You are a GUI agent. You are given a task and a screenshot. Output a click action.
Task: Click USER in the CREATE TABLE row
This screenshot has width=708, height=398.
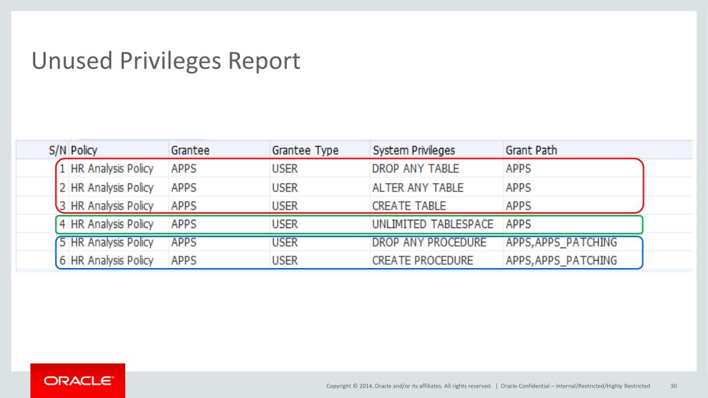tap(285, 206)
